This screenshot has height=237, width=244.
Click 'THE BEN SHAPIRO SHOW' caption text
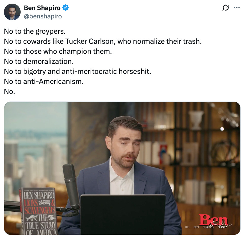(205, 227)
